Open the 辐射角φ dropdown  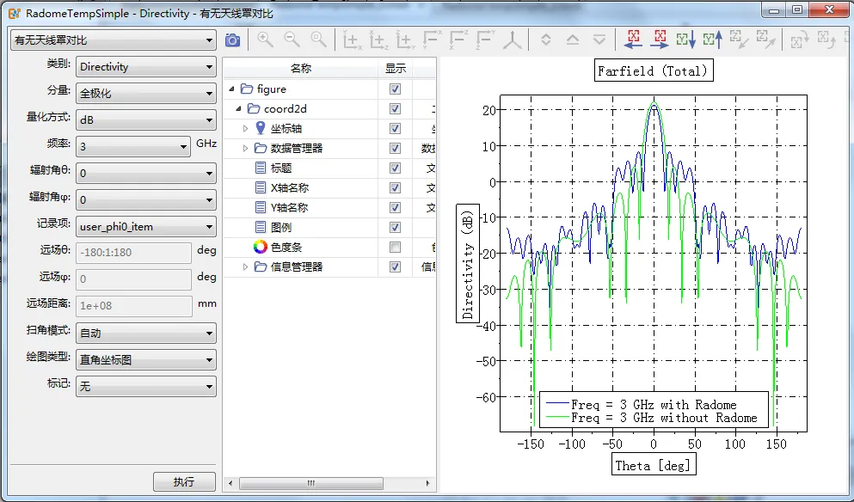tap(146, 200)
